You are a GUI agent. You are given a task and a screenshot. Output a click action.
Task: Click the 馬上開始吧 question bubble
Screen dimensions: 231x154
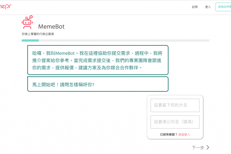[x=97, y=84]
